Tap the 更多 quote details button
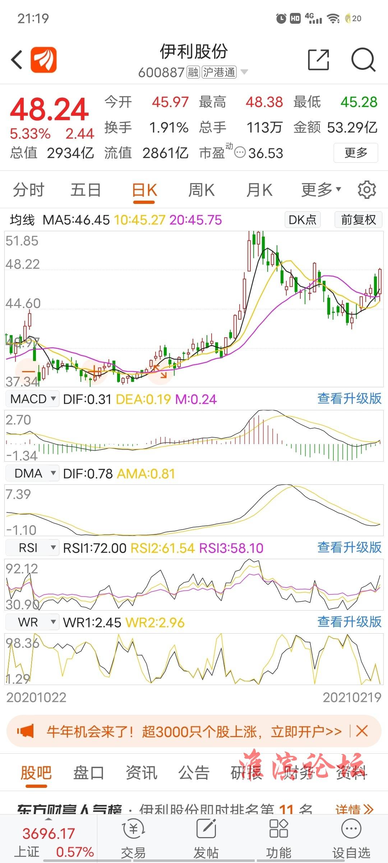 [356, 153]
